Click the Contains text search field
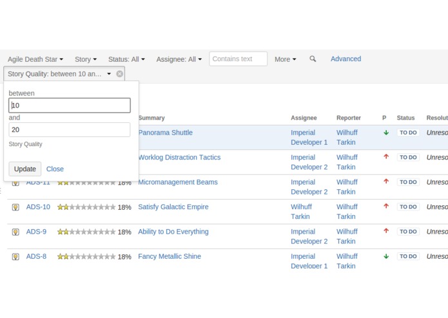 point(238,59)
